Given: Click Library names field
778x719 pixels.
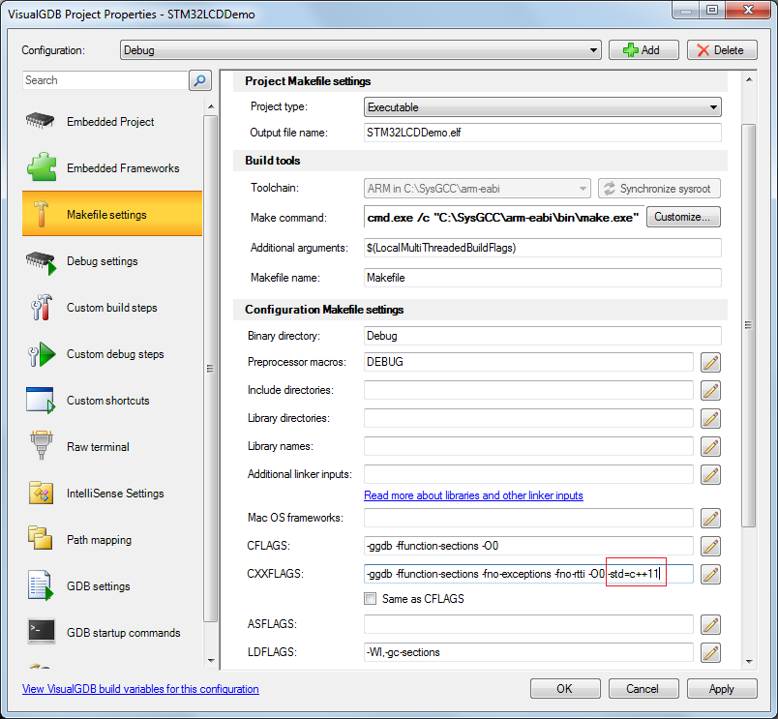Looking at the screenshot, I should tap(528, 446).
